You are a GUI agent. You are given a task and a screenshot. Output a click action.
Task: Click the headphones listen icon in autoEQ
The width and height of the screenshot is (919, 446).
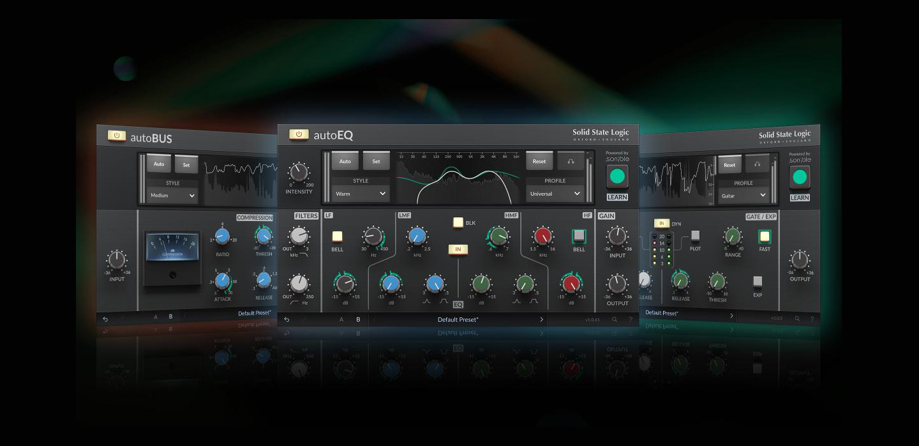click(570, 161)
